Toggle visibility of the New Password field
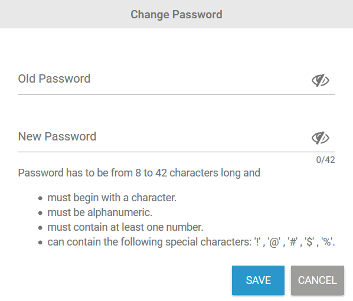This screenshot has height=301, width=353. [x=320, y=138]
